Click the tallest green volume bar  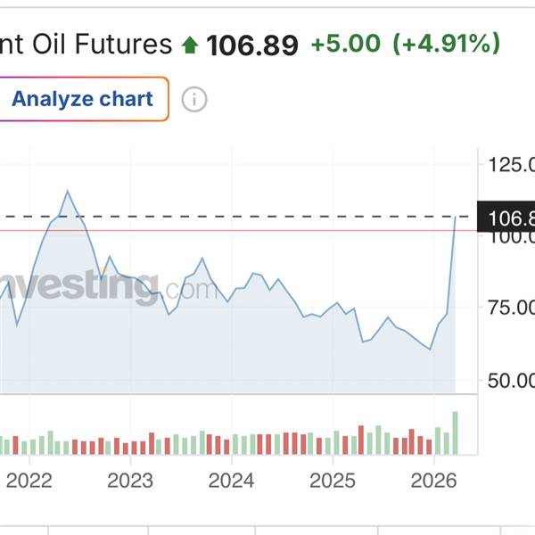tap(455, 432)
